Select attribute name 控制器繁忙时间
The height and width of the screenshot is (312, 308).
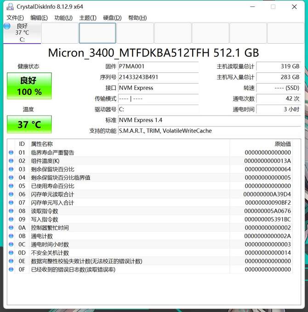click(x=50, y=228)
